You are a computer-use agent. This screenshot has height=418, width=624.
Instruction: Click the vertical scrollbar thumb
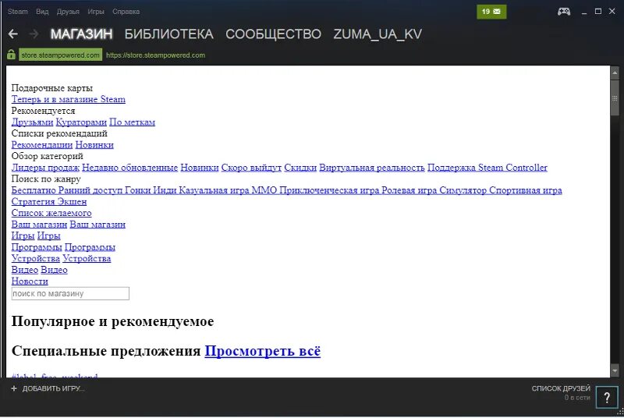coord(615,97)
